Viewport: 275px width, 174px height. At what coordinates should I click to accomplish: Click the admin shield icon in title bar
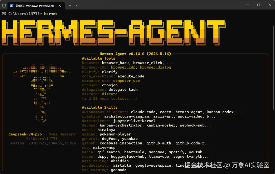point(4,6)
